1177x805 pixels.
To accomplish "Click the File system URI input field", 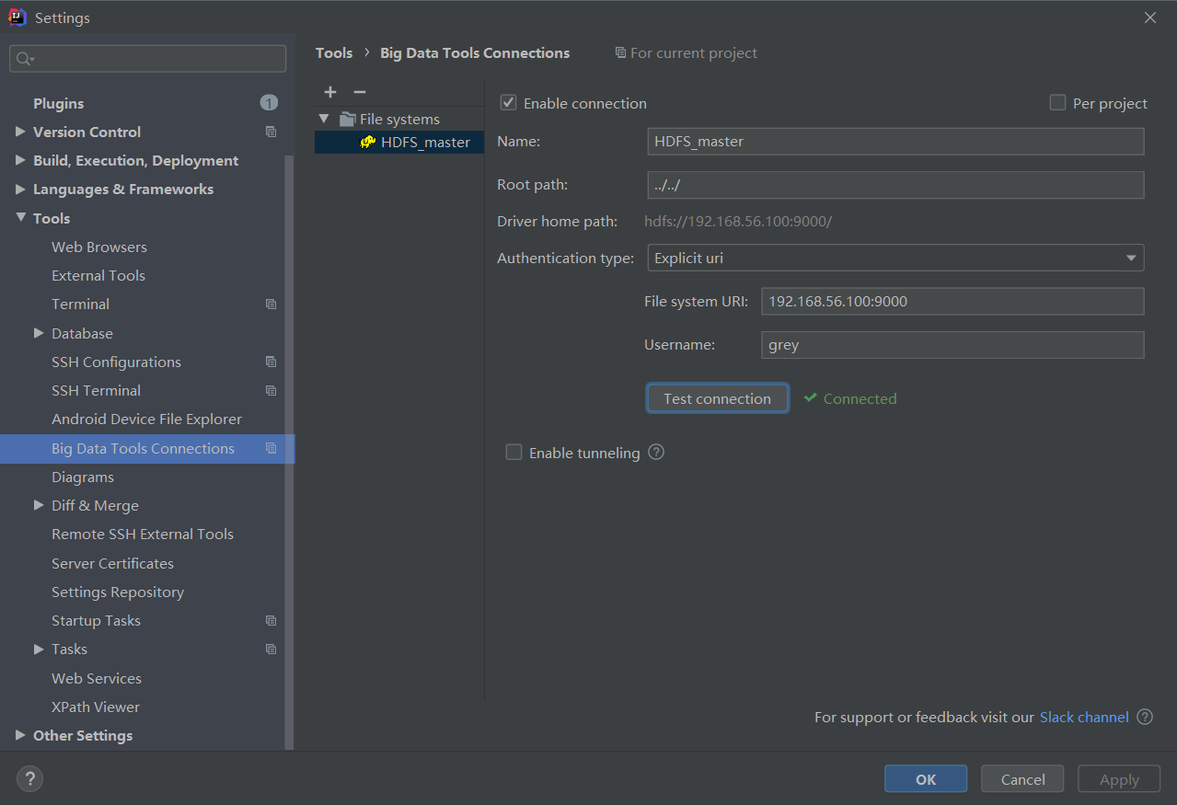I will point(952,302).
